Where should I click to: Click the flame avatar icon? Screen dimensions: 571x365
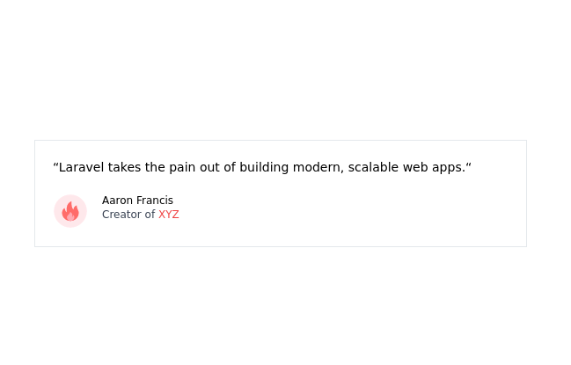tap(70, 211)
